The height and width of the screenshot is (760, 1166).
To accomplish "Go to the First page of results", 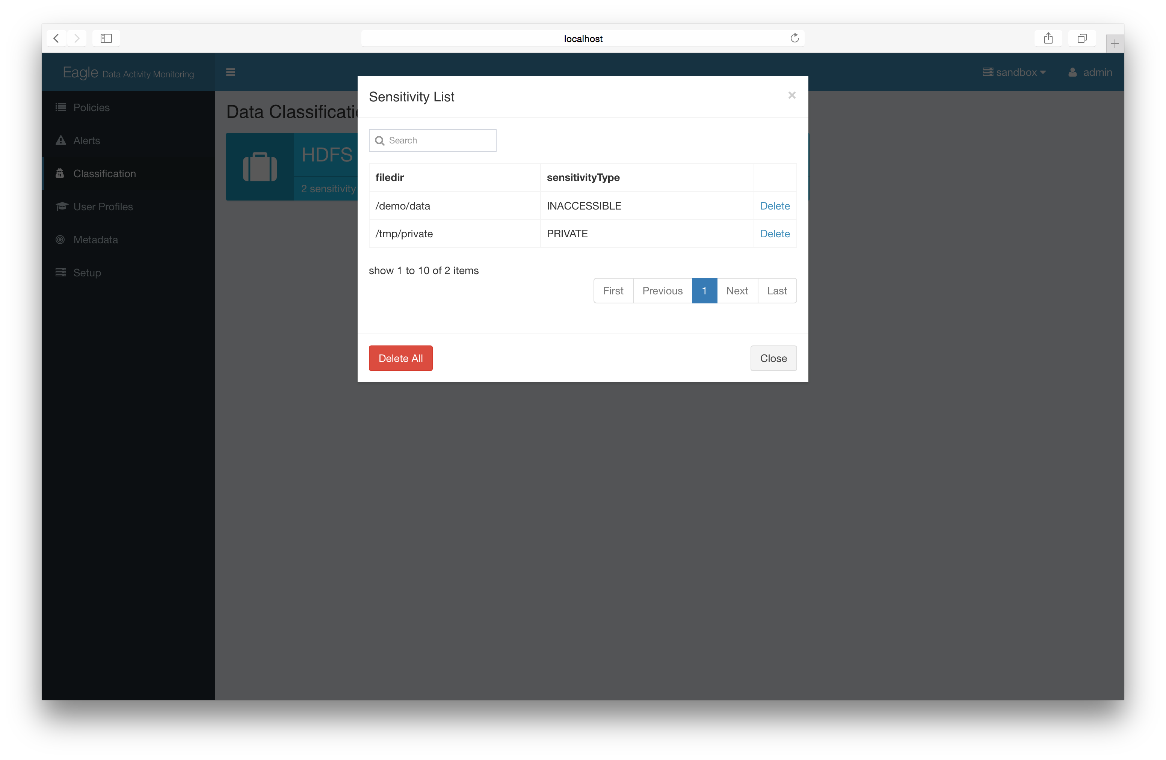I will pos(613,291).
